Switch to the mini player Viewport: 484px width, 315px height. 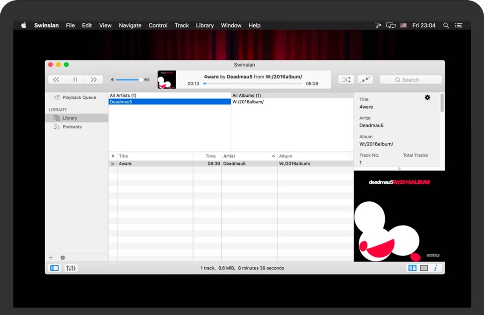click(366, 79)
